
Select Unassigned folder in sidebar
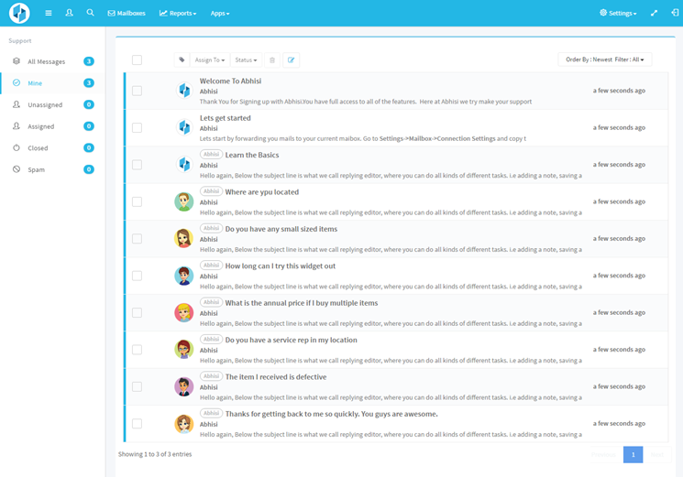point(52,104)
